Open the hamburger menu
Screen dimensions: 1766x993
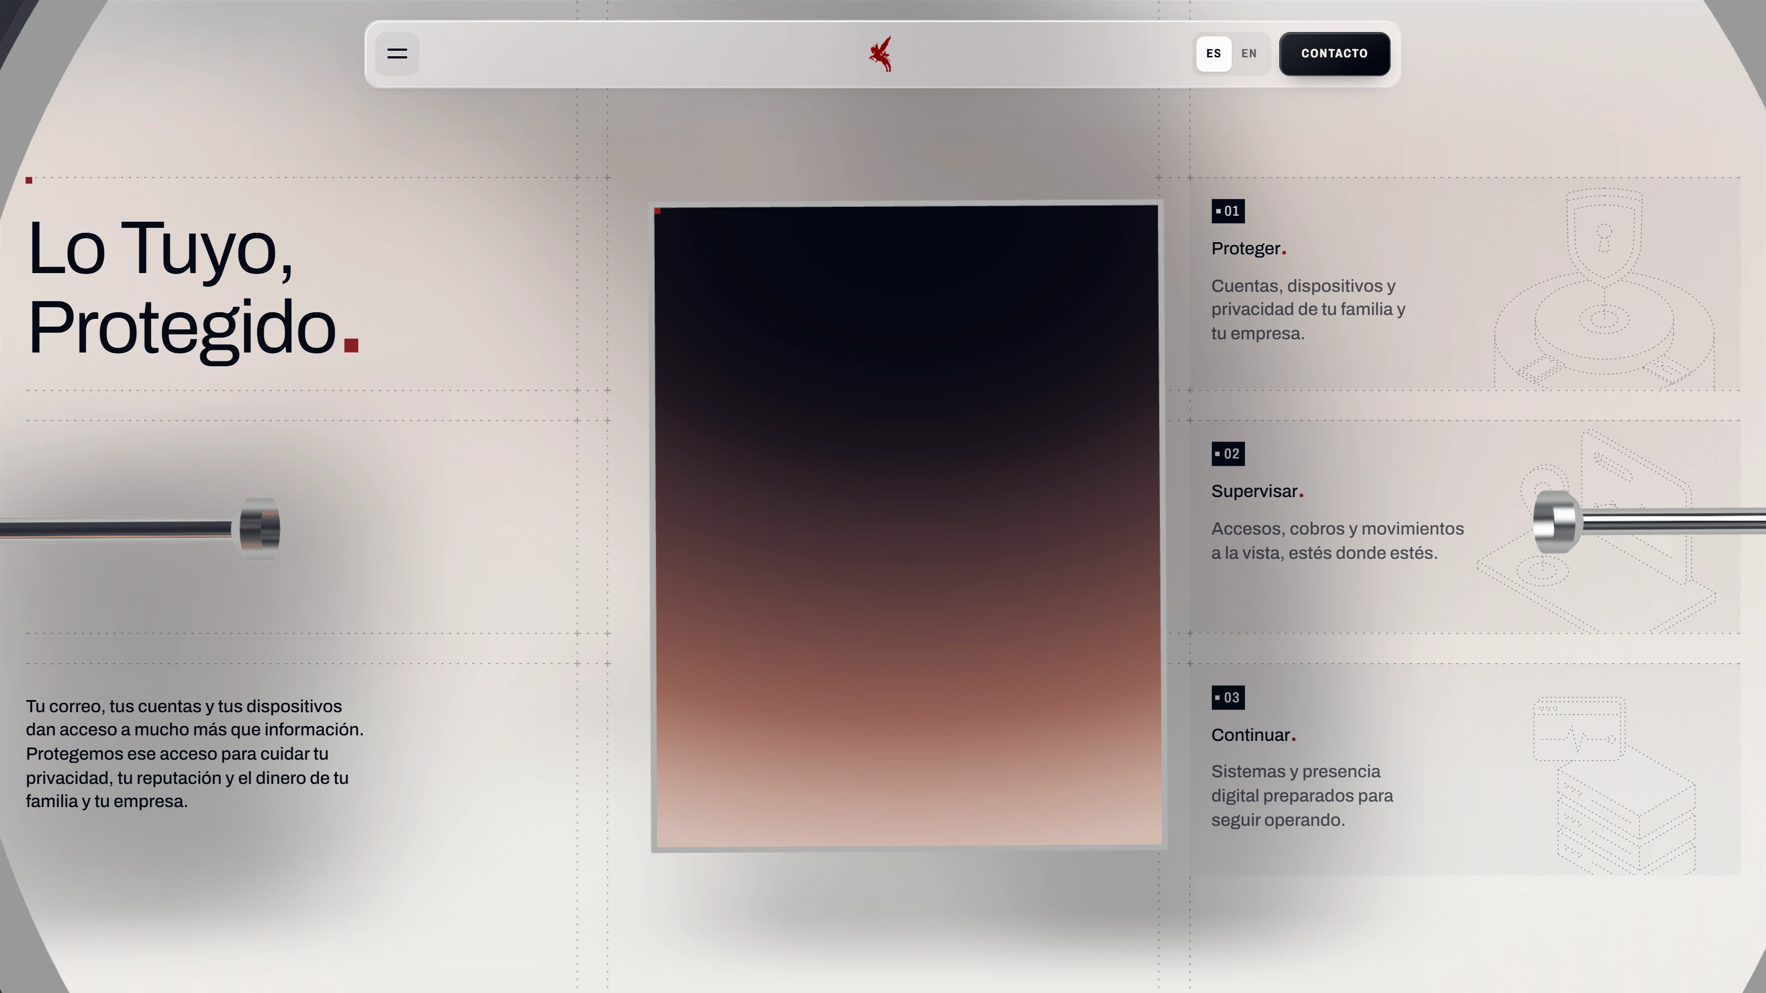coord(397,54)
